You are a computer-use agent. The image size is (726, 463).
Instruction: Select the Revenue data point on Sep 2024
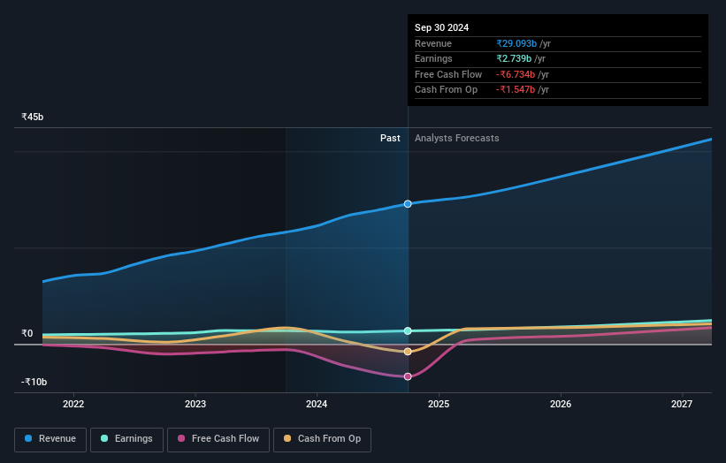(x=408, y=204)
